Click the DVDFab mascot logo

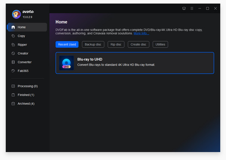(x=16, y=14)
